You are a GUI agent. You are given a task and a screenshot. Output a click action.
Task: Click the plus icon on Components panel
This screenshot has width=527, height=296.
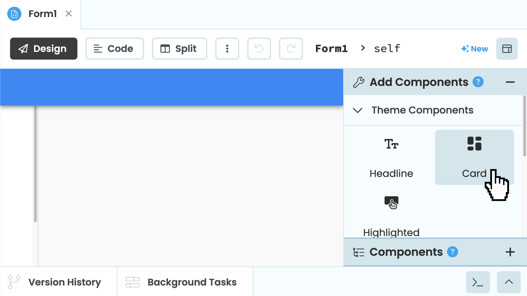pyautogui.click(x=510, y=252)
